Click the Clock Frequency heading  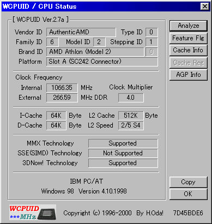[x=39, y=77]
